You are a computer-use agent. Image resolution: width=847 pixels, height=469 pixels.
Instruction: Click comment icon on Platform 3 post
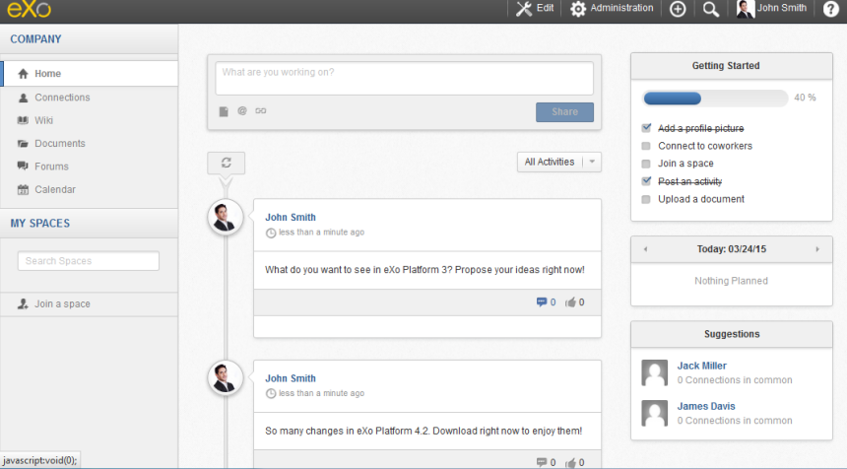tap(542, 302)
